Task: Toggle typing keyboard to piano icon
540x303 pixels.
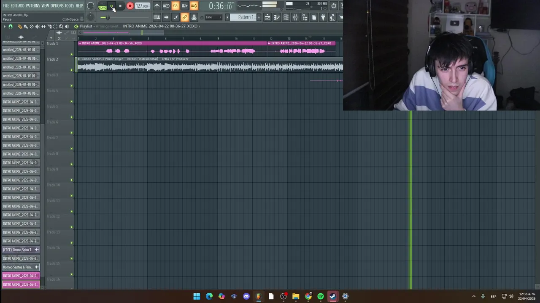Action: [x=157, y=17]
